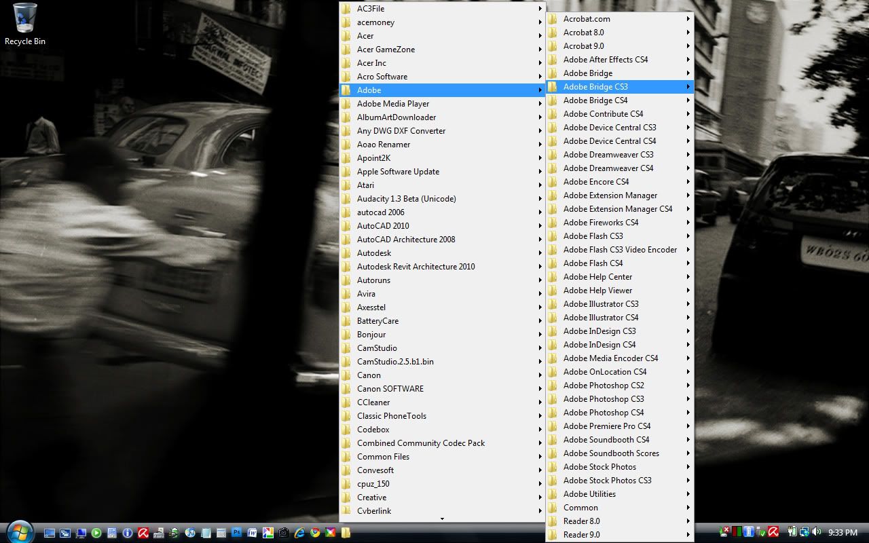Open the Adobe Soundbooth Scores entry
The height and width of the screenshot is (543, 869).
coord(620,453)
